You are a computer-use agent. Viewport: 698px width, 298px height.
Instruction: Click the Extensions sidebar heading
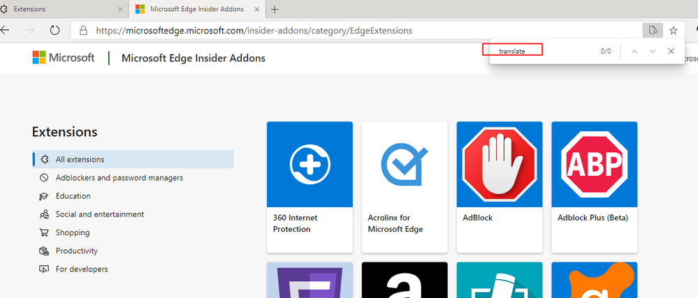click(x=64, y=132)
